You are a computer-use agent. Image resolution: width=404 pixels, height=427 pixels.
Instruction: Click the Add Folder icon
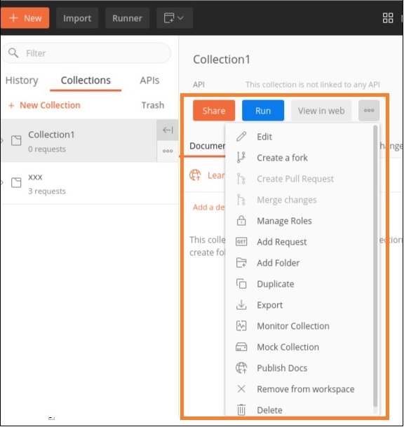[x=241, y=262]
